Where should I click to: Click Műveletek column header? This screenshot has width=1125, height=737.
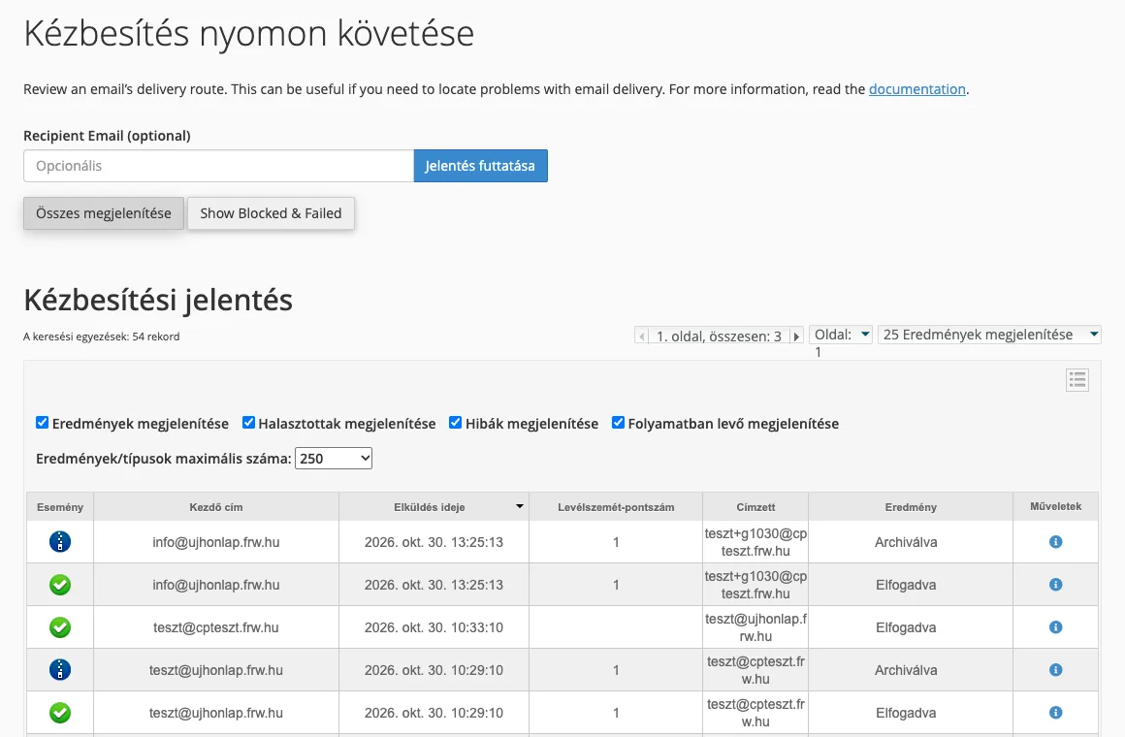1055,506
